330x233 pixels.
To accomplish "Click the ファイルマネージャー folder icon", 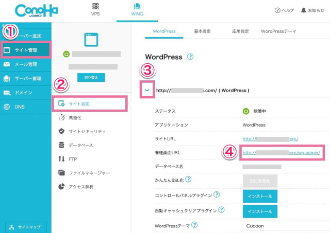I will point(61,173).
